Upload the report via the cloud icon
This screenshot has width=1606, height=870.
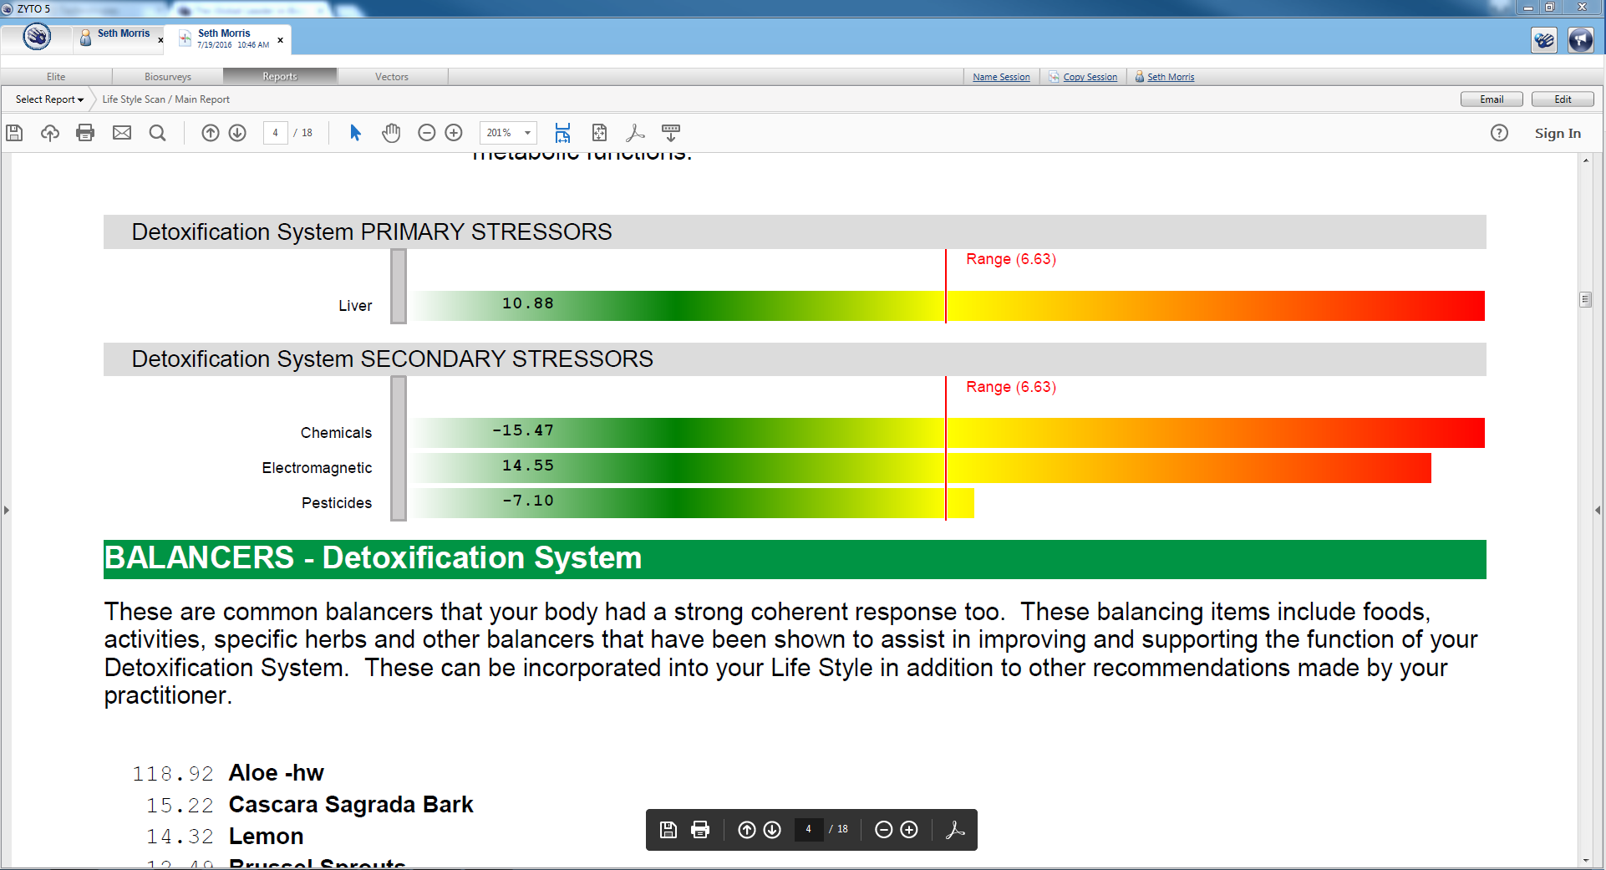point(50,133)
